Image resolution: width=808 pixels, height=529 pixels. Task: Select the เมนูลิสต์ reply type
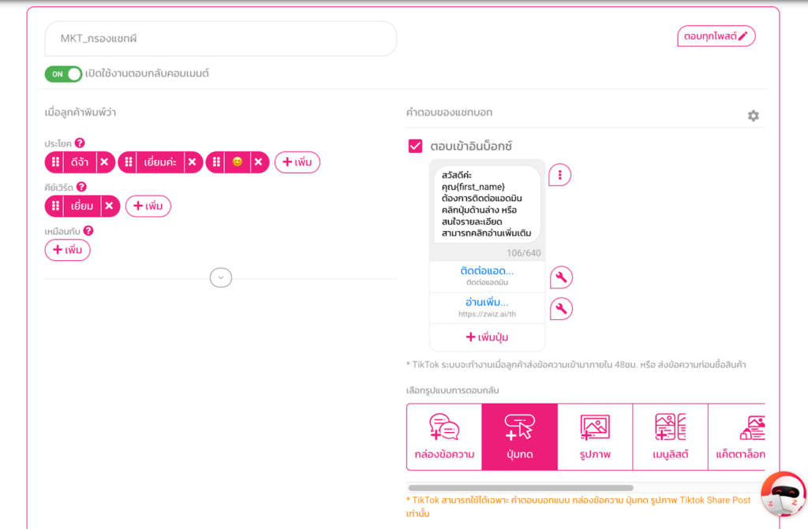click(x=670, y=437)
